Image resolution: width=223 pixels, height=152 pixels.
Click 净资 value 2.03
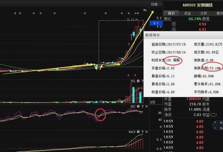(197, 115)
